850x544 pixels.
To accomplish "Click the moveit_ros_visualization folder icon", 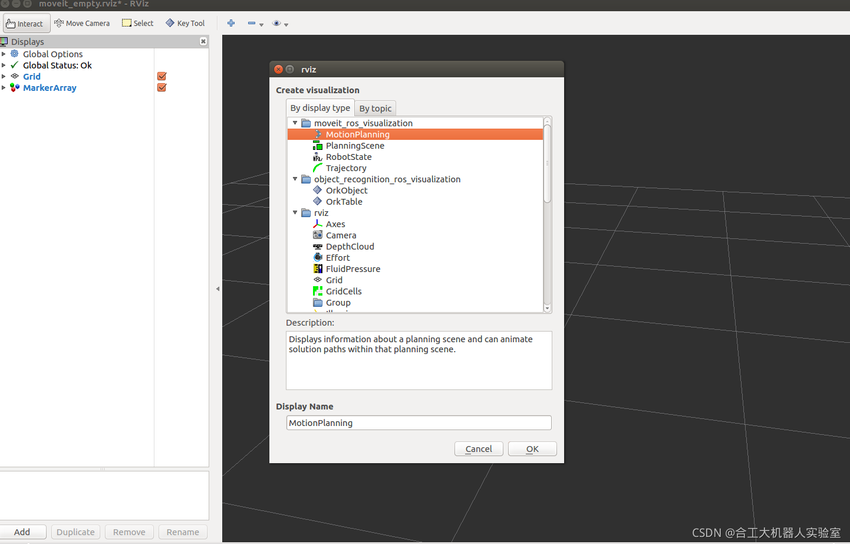I will (x=306, y=123).
